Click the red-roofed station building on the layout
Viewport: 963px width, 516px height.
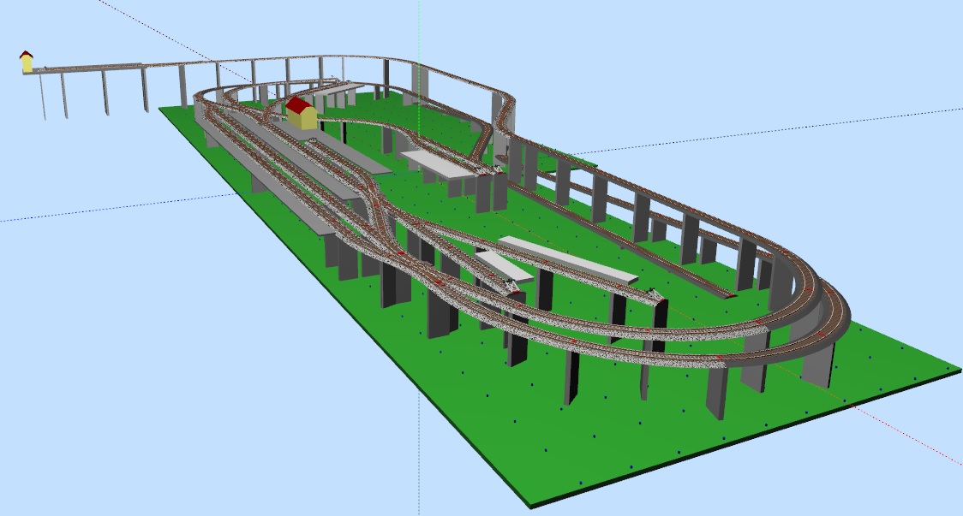coord(301,113)
